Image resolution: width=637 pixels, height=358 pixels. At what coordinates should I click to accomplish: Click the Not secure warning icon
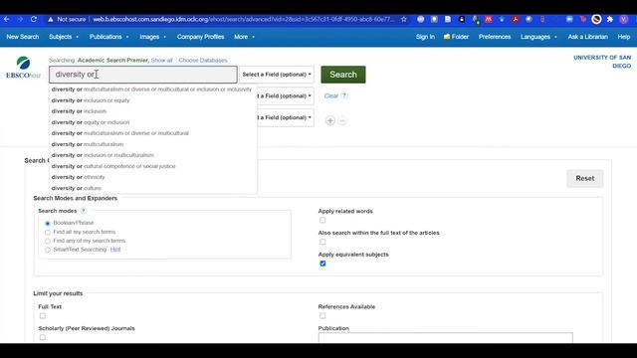51,19
